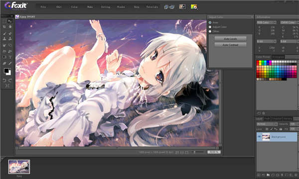
Task: Pick the red swatch in Color Picker palette
Action: (258, 62)
